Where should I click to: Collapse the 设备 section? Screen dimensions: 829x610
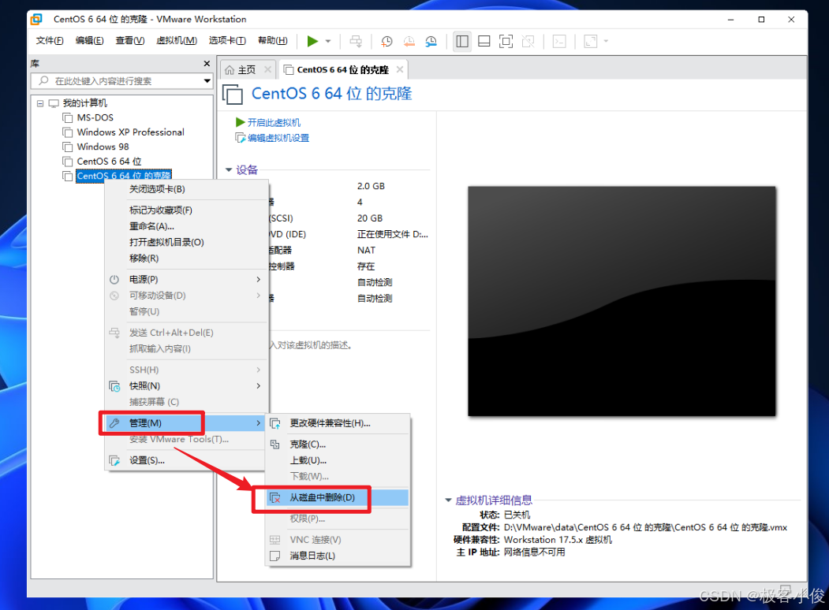(x=229, y=169)
